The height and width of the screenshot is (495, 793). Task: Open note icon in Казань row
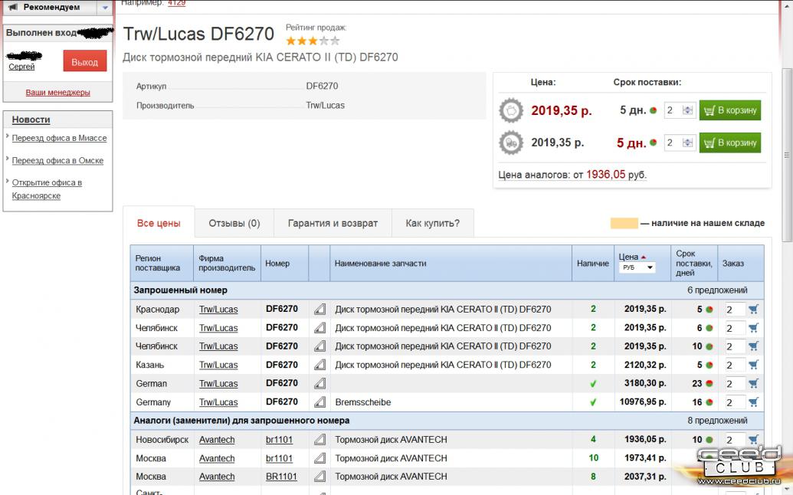click(x=319, y=365)
